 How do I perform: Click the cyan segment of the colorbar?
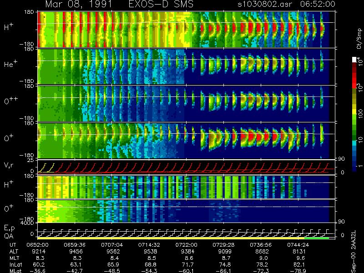354,143
